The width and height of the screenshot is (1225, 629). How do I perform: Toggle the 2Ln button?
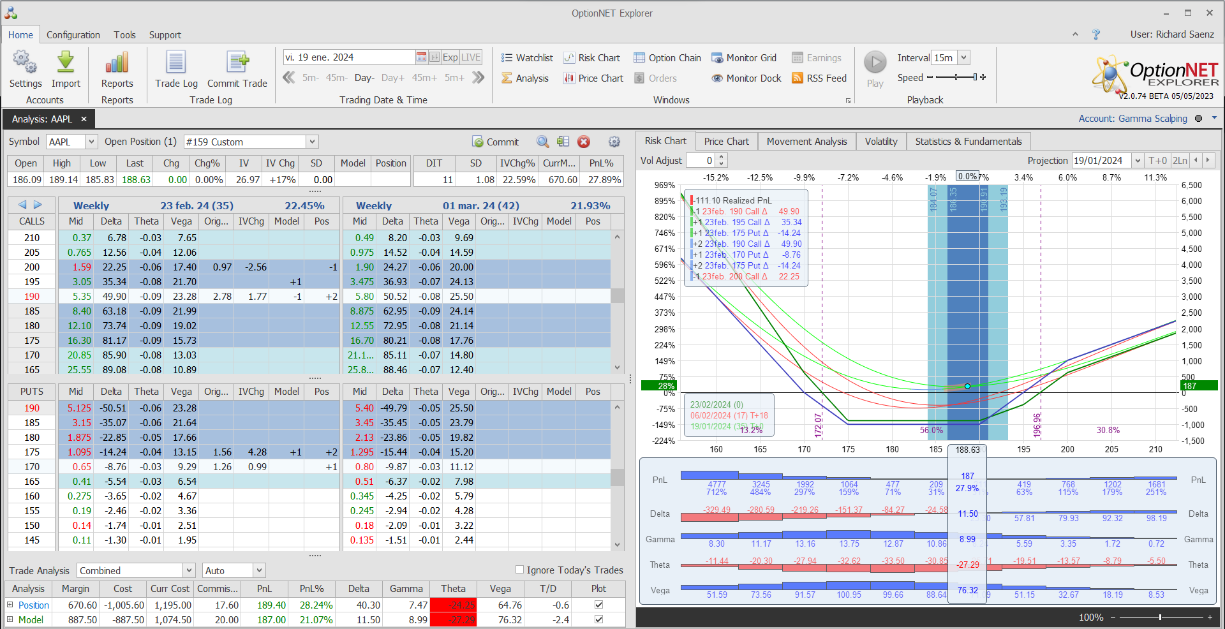(x=1180, y=161)
